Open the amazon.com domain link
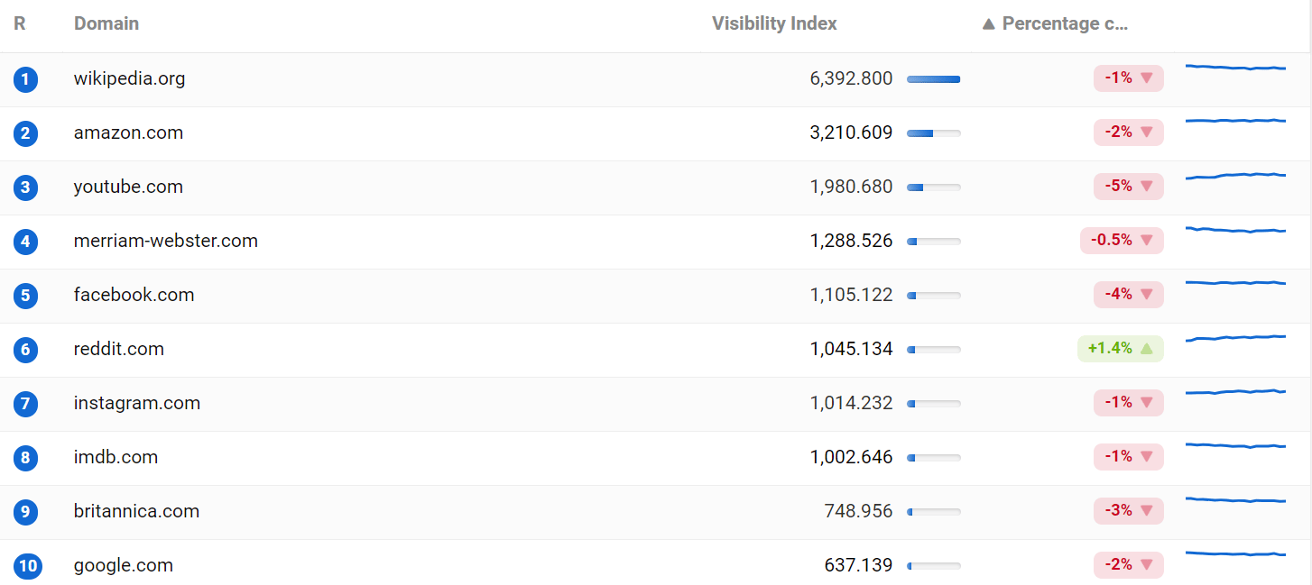This screenshot has height=585, width=1312. click(x=128, y=133)
